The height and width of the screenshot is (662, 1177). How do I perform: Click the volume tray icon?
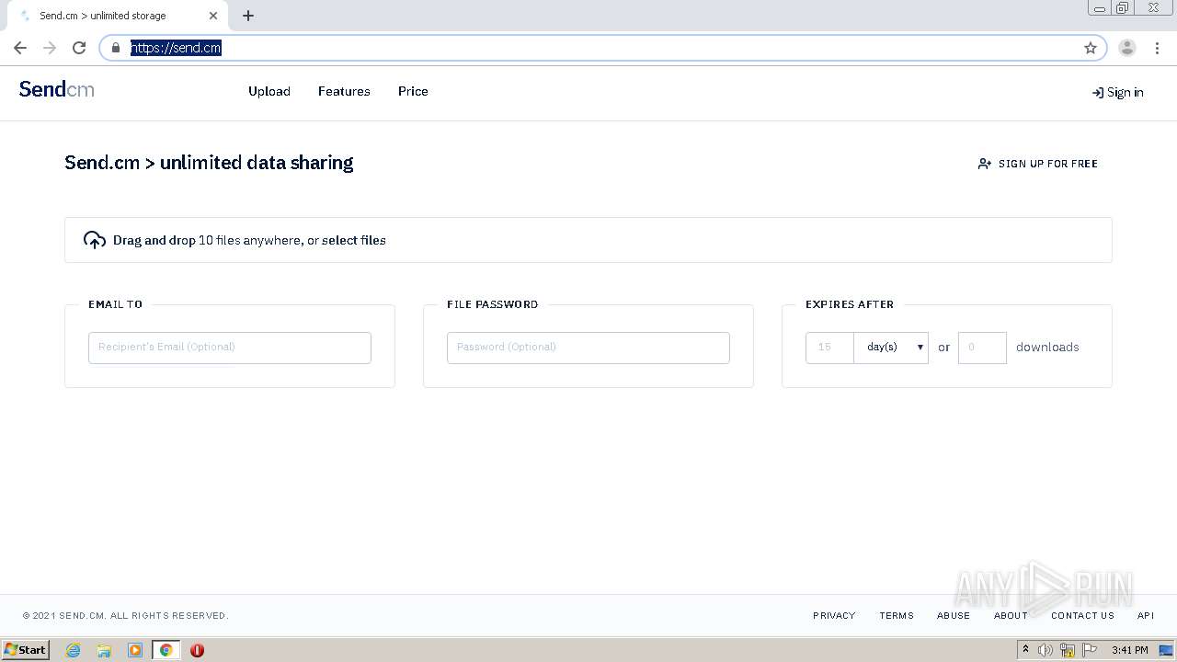(x=1046, y=650)
